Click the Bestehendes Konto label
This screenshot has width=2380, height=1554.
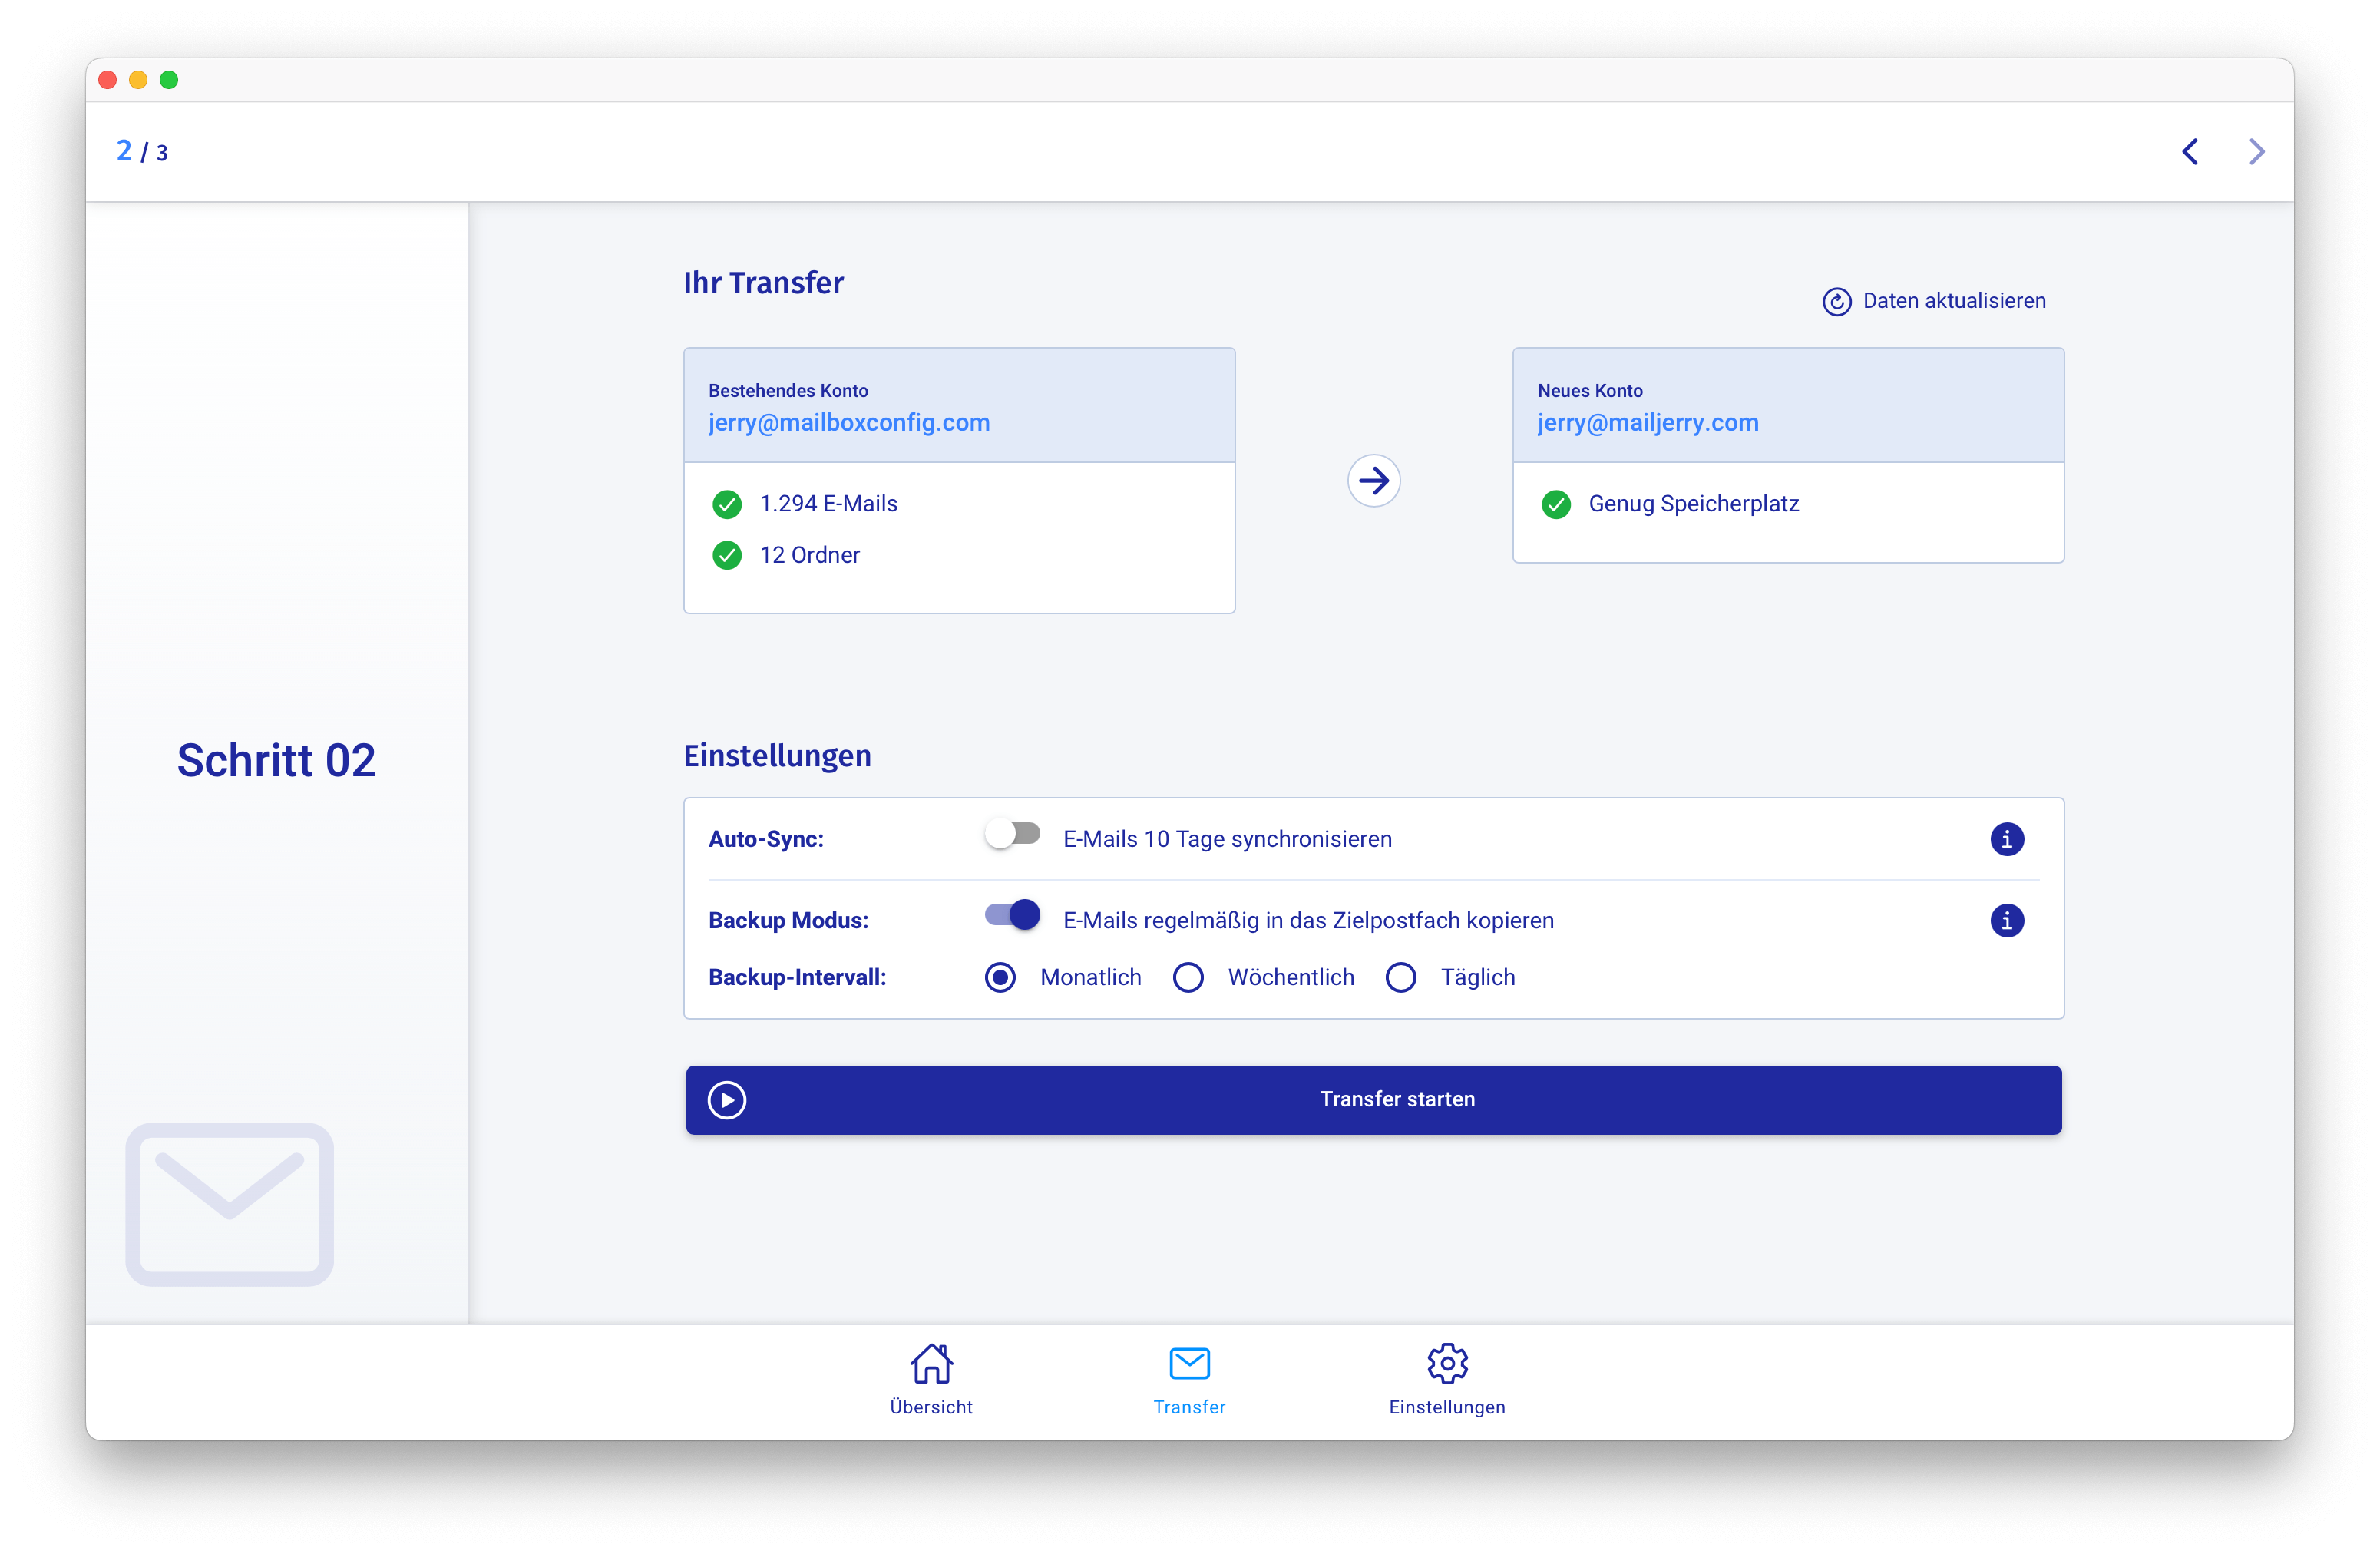(x=788, y=391)
